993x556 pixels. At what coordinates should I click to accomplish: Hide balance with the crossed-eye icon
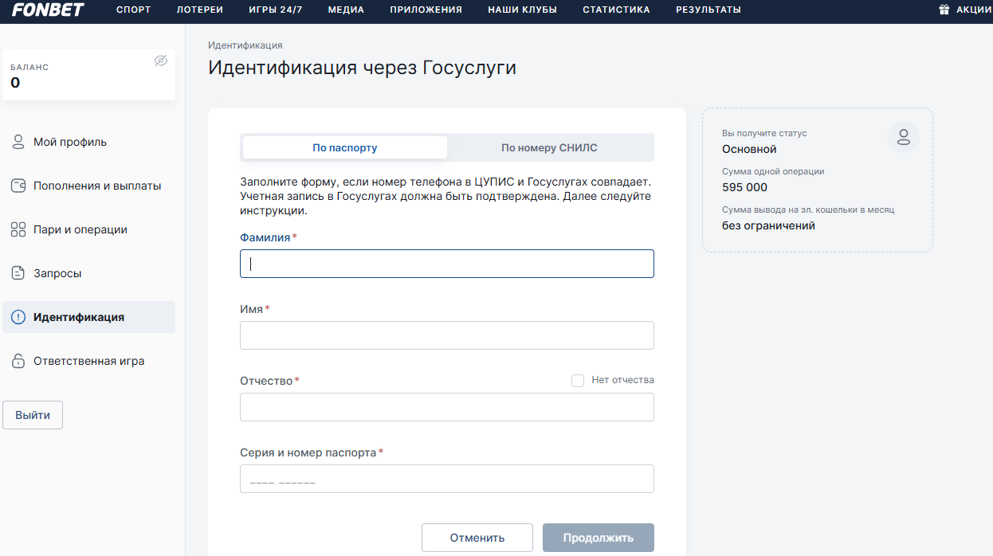coord(161,61)
